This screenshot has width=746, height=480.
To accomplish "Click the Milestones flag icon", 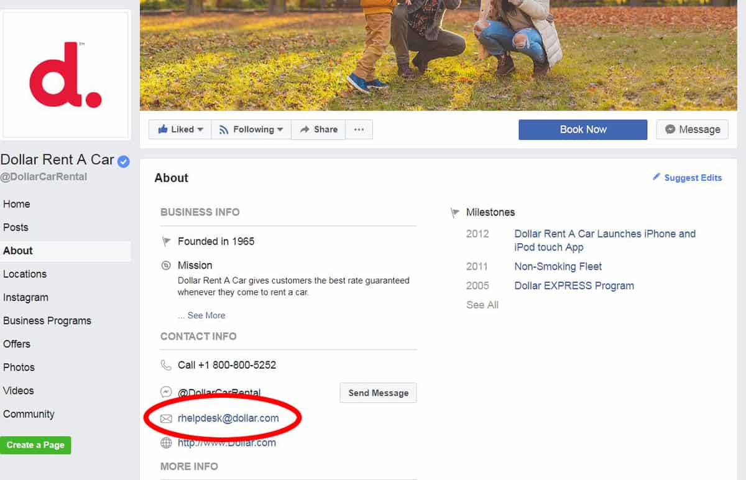I will (x=454, y=213).
